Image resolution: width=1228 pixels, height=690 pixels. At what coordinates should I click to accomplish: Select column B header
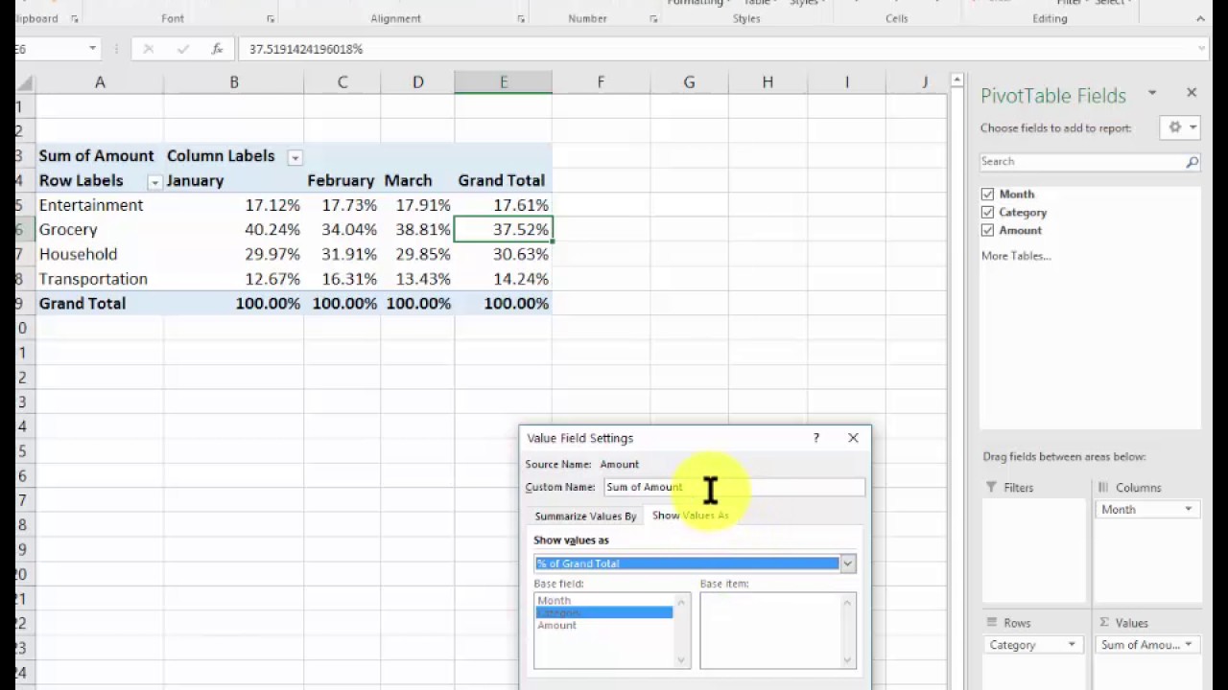pos(233,82)
